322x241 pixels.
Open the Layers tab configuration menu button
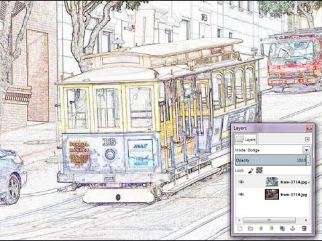coord(307,139)
